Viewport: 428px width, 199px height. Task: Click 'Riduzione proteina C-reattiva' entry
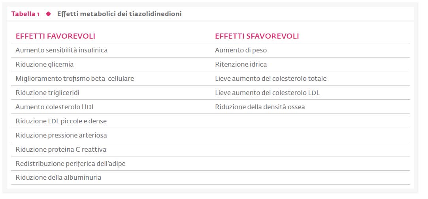click(x=61, y=149)
